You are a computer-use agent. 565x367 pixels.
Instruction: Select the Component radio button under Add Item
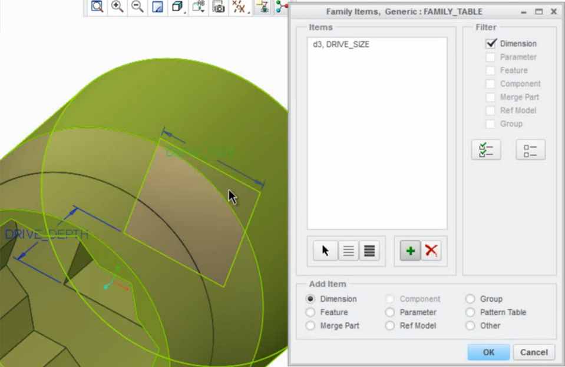click(390, 299)
